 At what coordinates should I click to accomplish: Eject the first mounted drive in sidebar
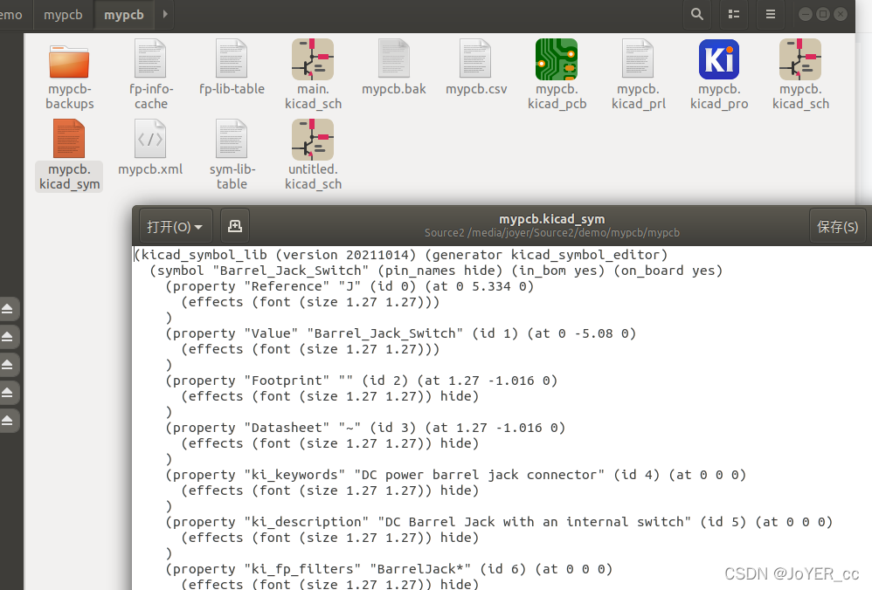coord(7,308)
